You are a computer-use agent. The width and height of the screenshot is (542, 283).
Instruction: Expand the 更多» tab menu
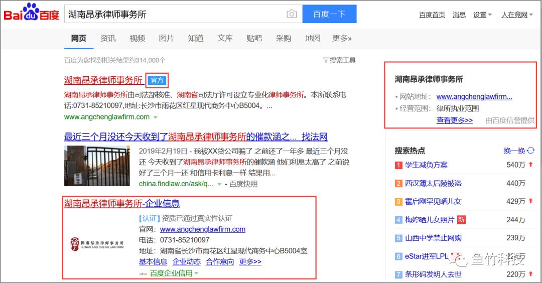342,38
